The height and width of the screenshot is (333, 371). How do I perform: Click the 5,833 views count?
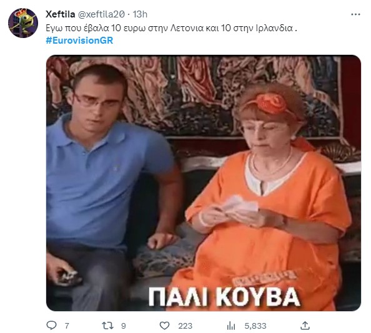tap(255, 326)
